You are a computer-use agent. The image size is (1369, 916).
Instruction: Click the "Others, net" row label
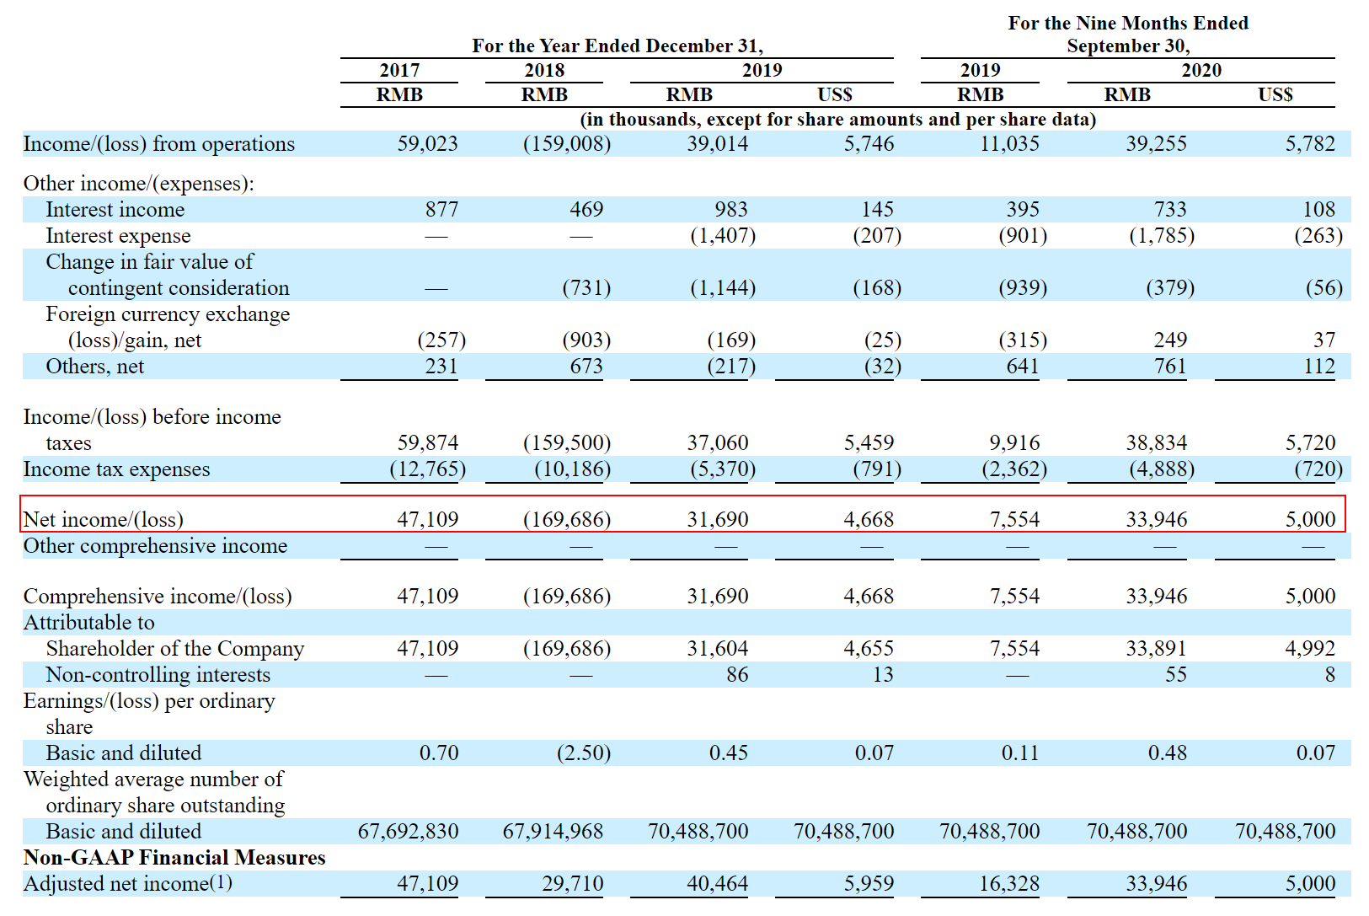coord(94,367)
